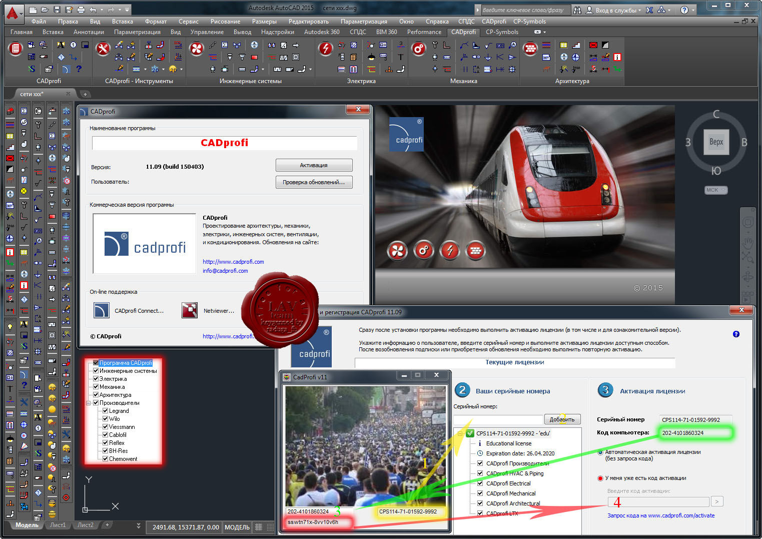Click the brick wall button on the splash image
This screenshot has height=539, width=762.
point(475,251)
